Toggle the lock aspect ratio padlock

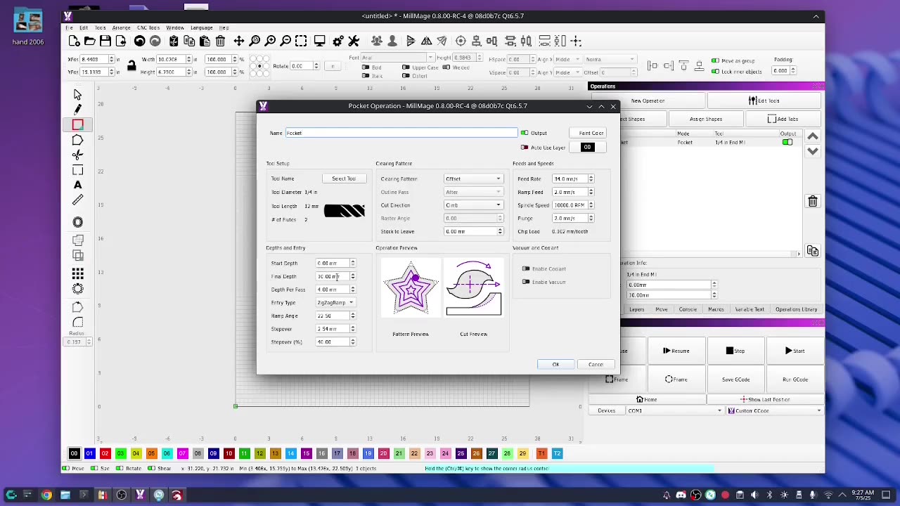pyautogui.click(x=131, y=66)
